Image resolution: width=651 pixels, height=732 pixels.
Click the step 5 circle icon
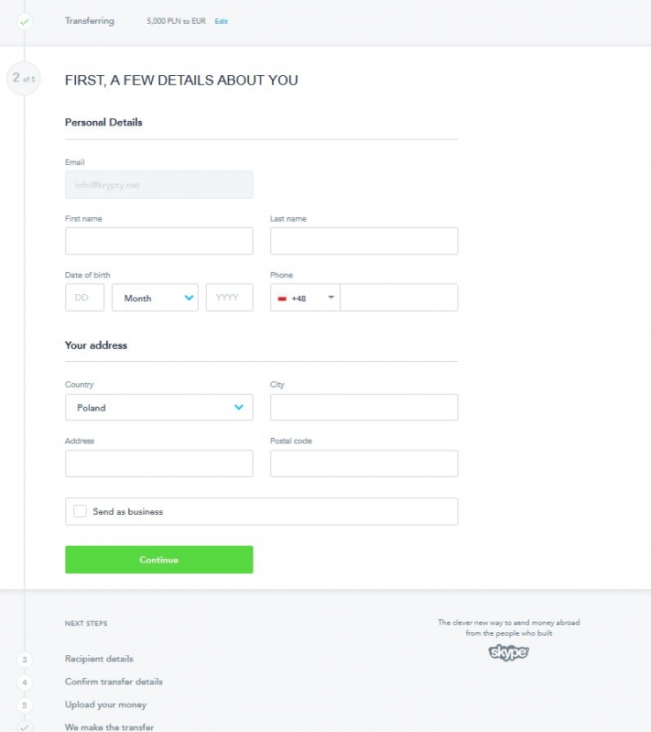(x=25, y=705)
